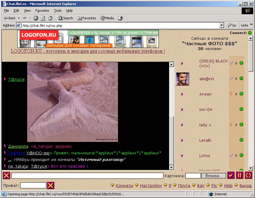This screenshot has width=255, height=198.
Task: Go to the Home page icon
Action: point(50,18)
